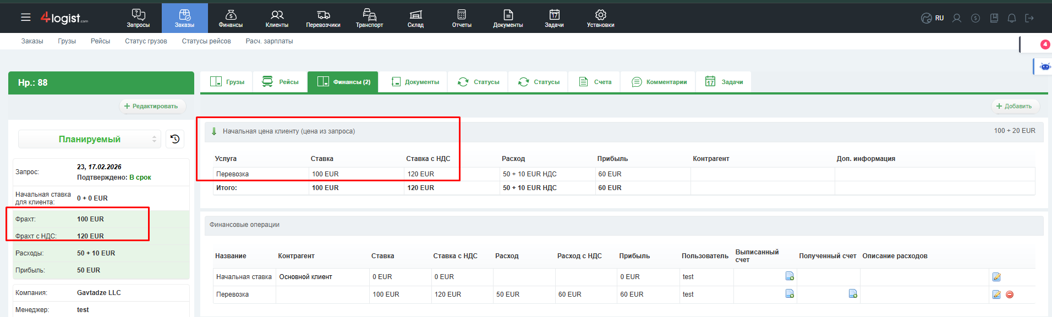Delete the Перевозка financial operation row
This screenshot has width=1052, height=317.
pyautogui.click(x=1010, y=294)
